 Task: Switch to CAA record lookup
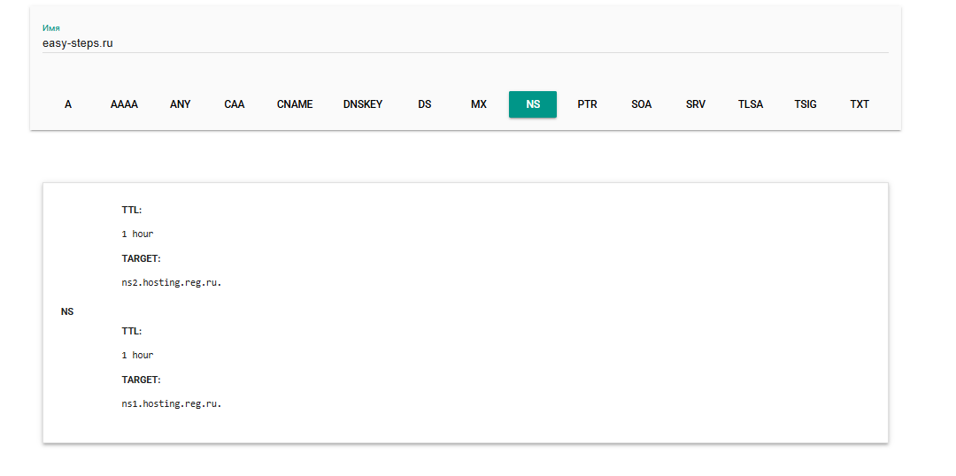(x=235, y=104)
